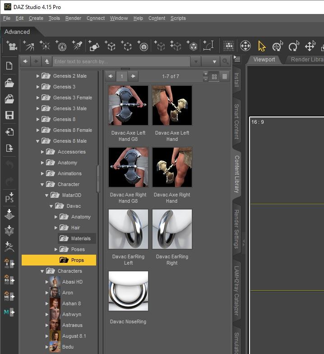Select the Props folder in tree

(59, 260)
